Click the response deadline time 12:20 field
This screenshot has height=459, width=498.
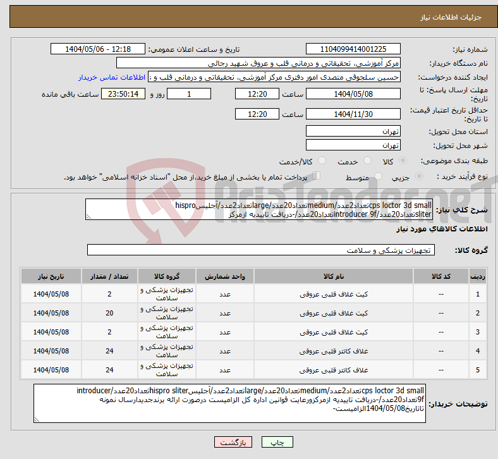point(257,94)
